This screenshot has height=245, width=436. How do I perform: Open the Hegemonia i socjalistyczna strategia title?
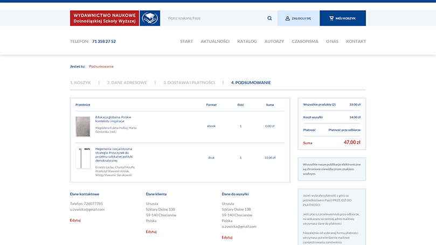[x=114, y=155]
